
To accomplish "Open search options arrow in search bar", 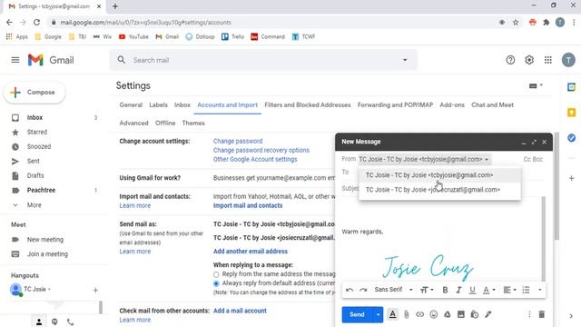I will pyautogui.click(x=405, y=60).
